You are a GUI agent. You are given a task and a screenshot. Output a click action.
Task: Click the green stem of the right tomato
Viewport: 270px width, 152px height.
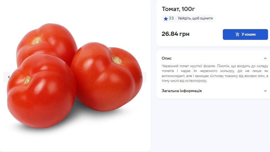pyautogui.click(x=116, y=60)
